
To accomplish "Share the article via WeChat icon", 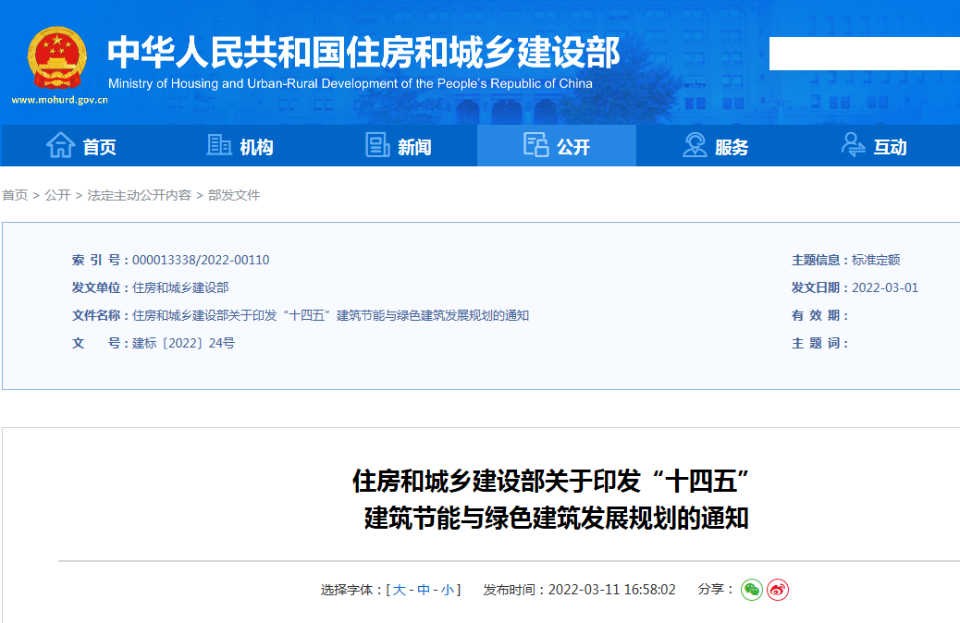I will 752,590.
